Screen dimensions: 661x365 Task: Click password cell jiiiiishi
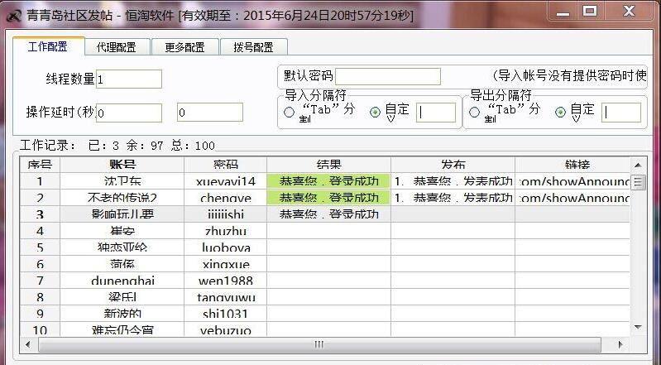[x=226, y=214]
